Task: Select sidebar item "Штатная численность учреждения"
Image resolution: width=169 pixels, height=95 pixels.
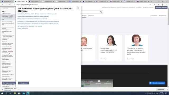Action: (x=8, y=72)
